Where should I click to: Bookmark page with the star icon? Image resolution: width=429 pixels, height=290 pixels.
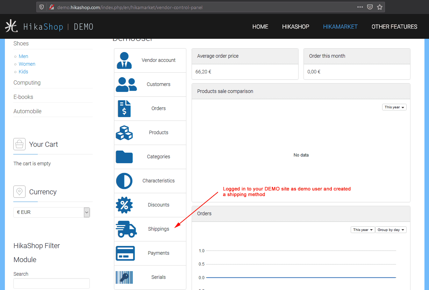379,7
